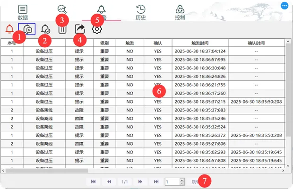Click the horizontal scrollbar left arrow
The image size is (293, 189).
tap(3, 171)
